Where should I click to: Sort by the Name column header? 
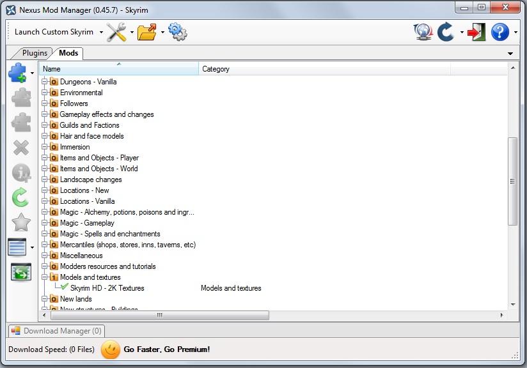tap(119, 69)
